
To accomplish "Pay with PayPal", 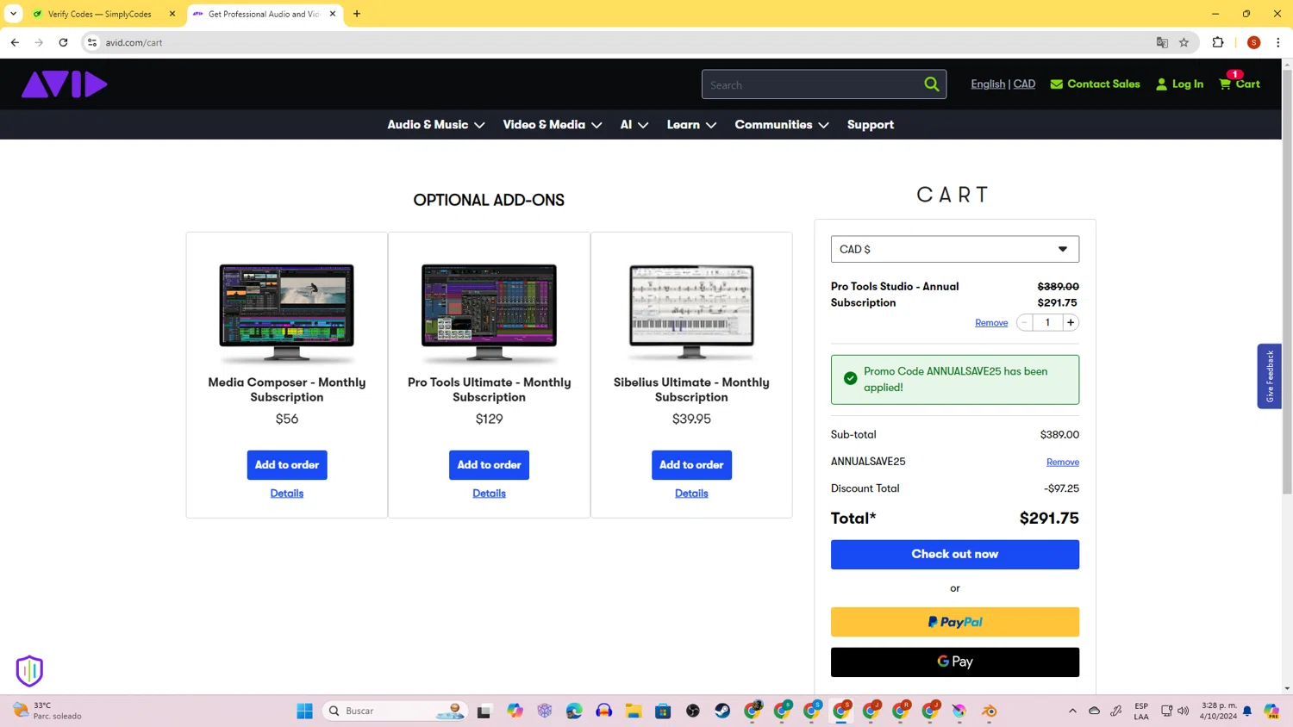I will (954, 622).
